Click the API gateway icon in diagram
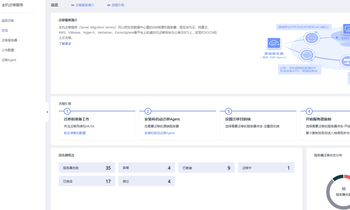Image resolution: width=350 pixels, height=210 pixels. 312,38
